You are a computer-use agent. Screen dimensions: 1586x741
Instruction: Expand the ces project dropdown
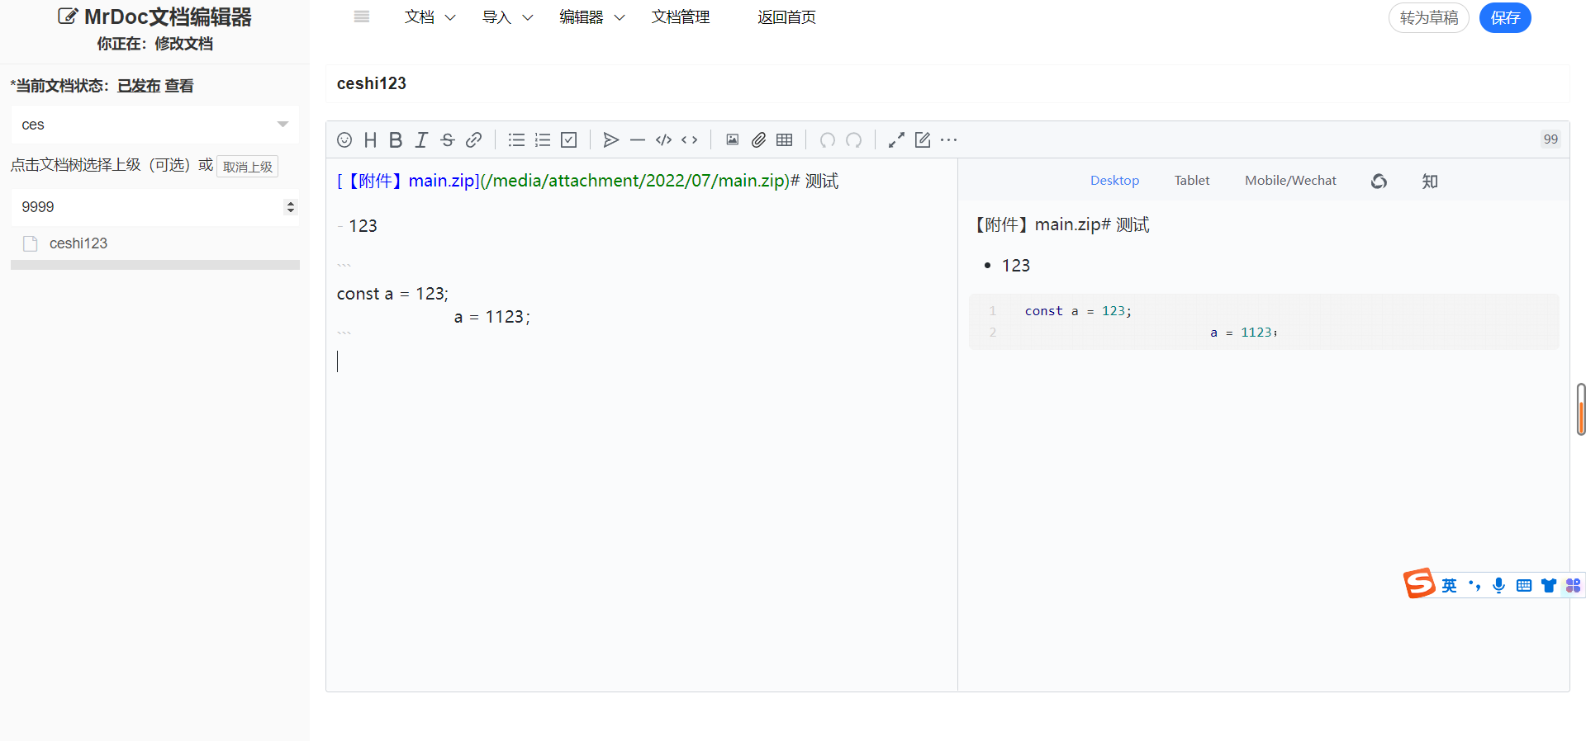(x=154, y=125)
